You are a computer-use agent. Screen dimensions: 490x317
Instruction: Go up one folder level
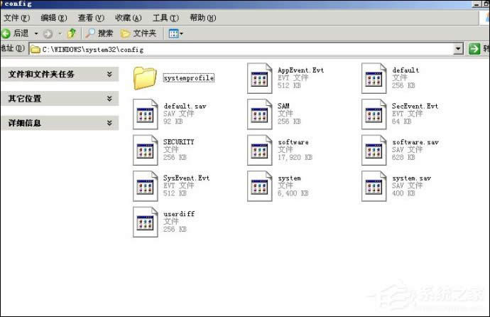click(72, 33)
